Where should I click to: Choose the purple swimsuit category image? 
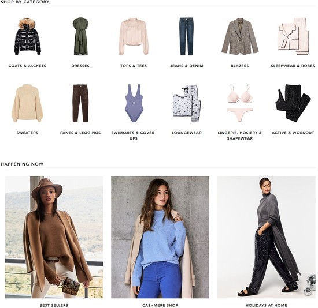(x=134, y=103)
